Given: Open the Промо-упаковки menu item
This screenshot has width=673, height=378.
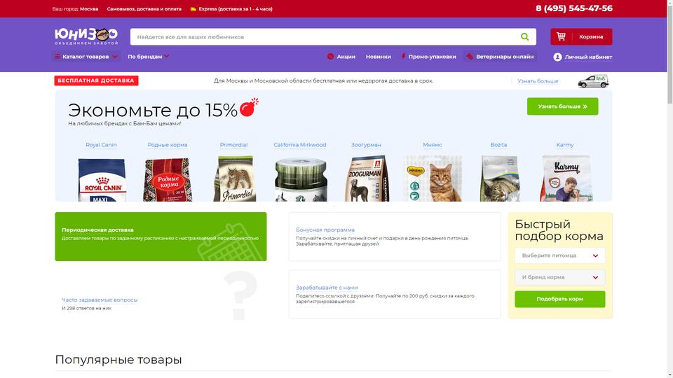Looking at the screenshot, I should pos(432,57).
